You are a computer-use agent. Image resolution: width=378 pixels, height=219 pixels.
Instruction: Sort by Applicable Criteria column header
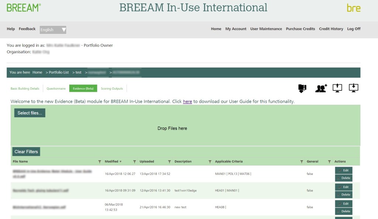pyautogui.click(x=229, y=161)
